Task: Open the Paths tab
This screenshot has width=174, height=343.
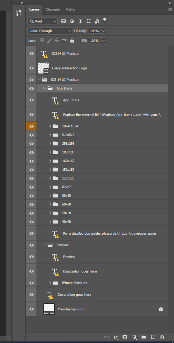Action: coord(71,9)
